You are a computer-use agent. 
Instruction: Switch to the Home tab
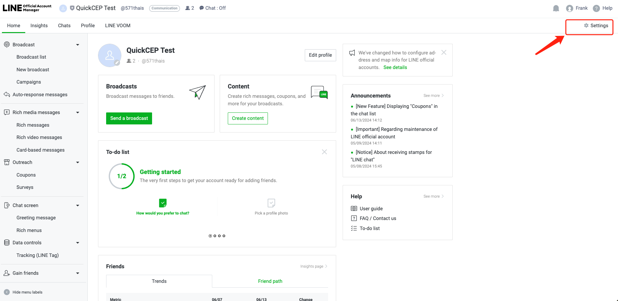pyautogui.click(x=14, y=26)
